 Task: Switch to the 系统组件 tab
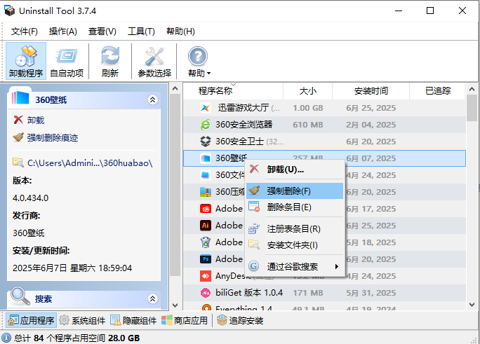point(82,320)
